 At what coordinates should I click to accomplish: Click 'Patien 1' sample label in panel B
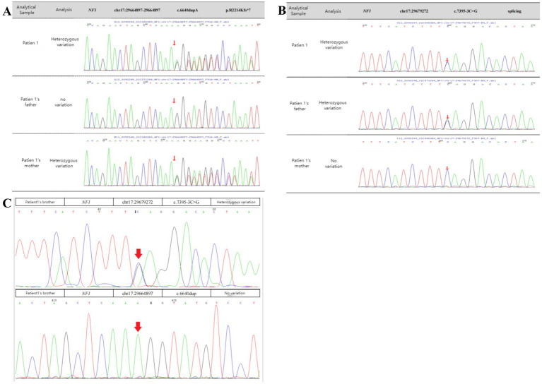300,45
